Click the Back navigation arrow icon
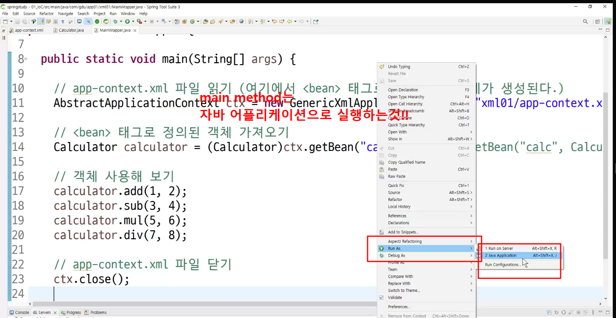Viewport: 616px width, 318px height. point(289,21)
